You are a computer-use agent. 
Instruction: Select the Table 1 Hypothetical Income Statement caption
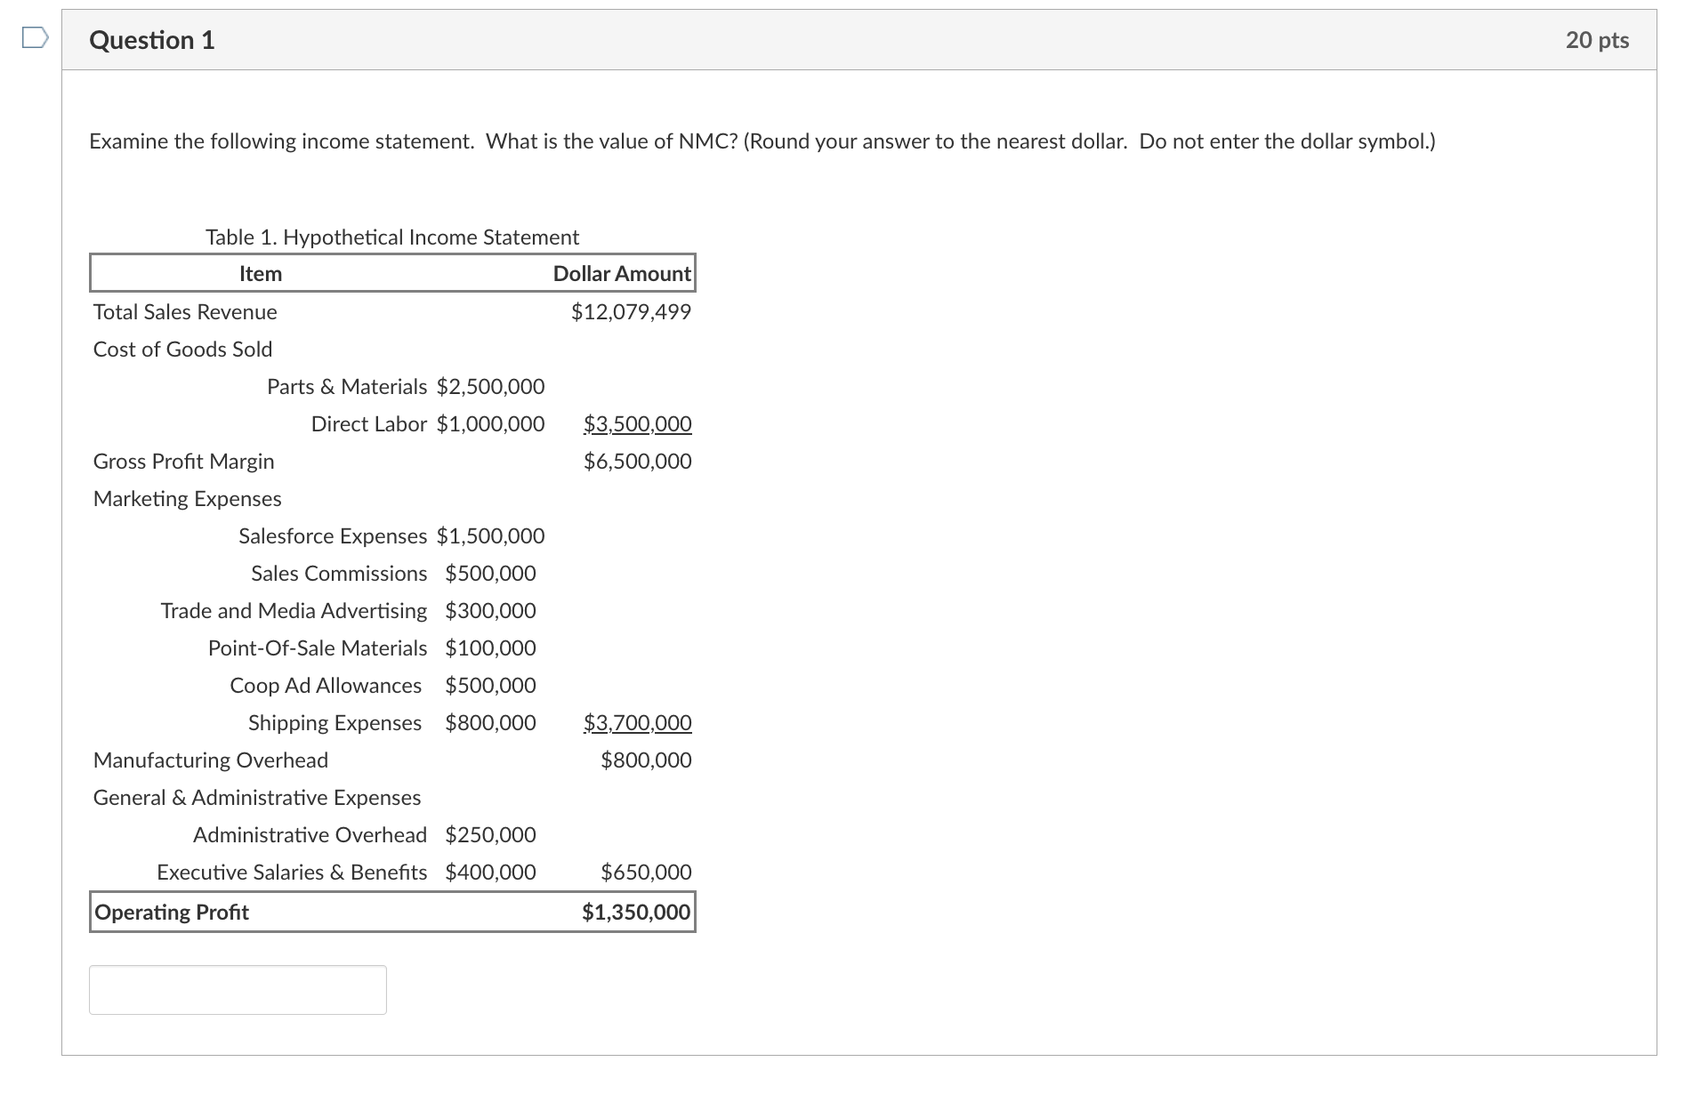point(392,237)
